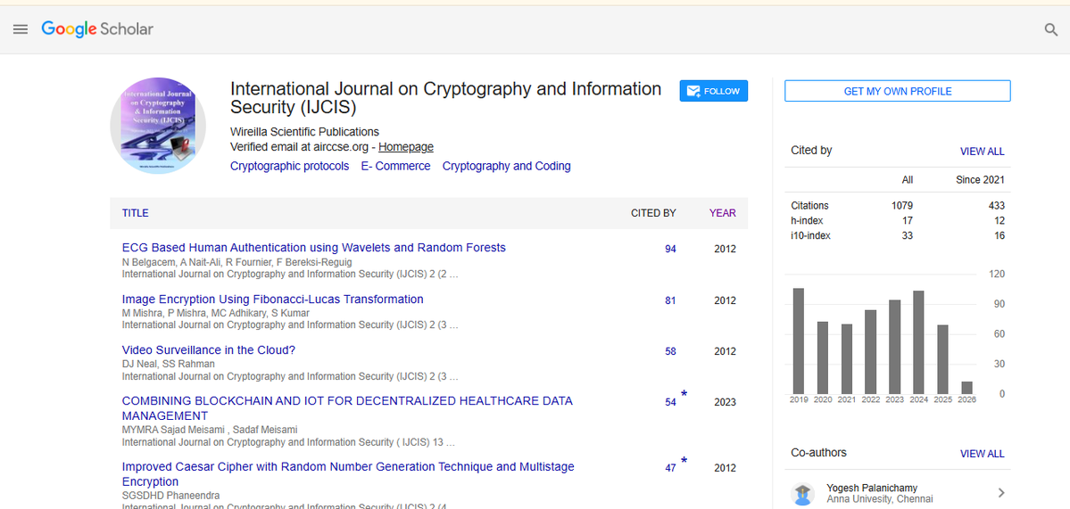The image size is (1070, 509).
Task: Open Combining Blockchain and IoT healthcare article
Action: click(x=347, y=408)
